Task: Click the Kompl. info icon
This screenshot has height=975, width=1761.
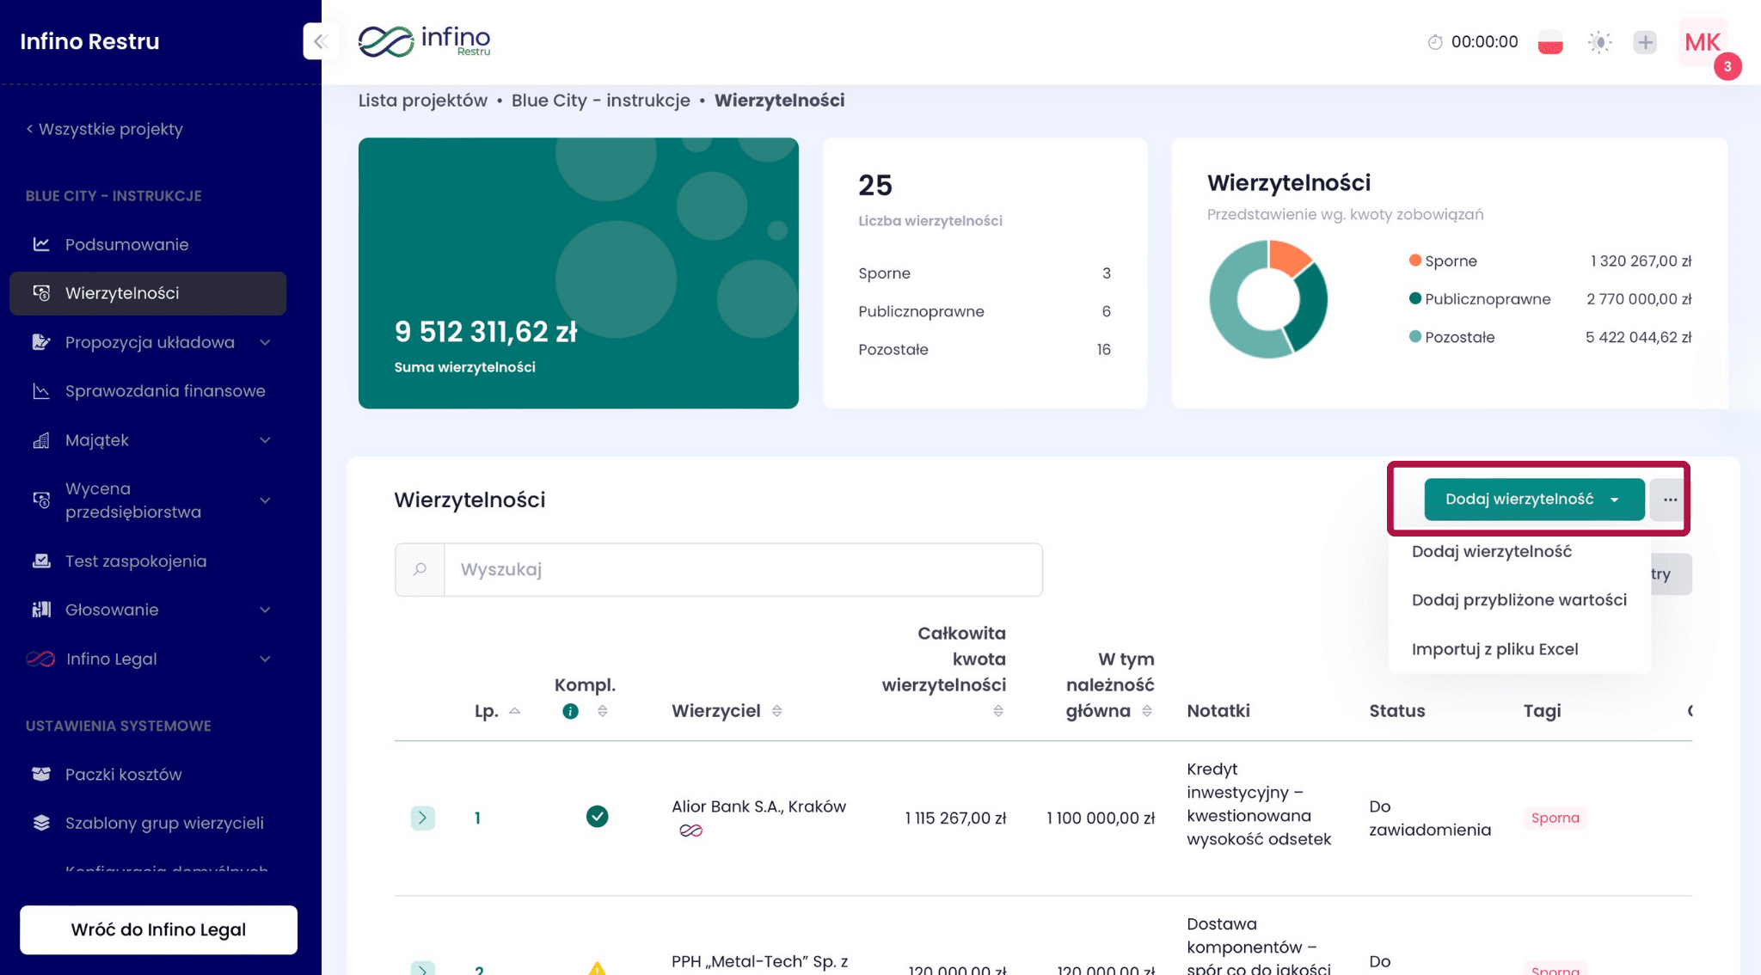Action: pyautogui.click(x=570, y=711)
